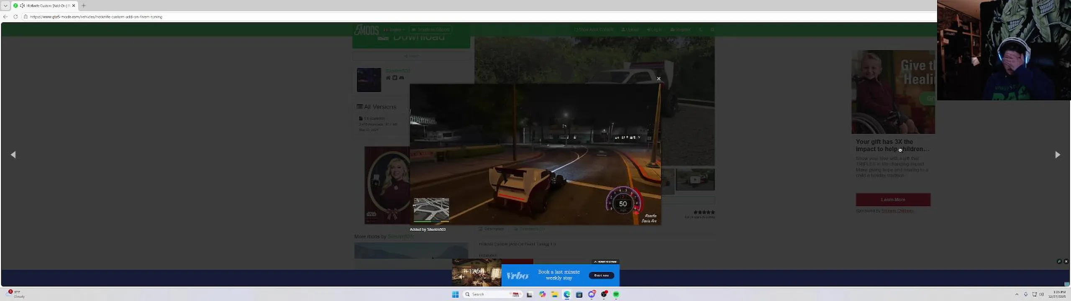Close the Hotknife Custom browser tab
Viewport: 1071px width, 301px height.
(x=74, y=5)
